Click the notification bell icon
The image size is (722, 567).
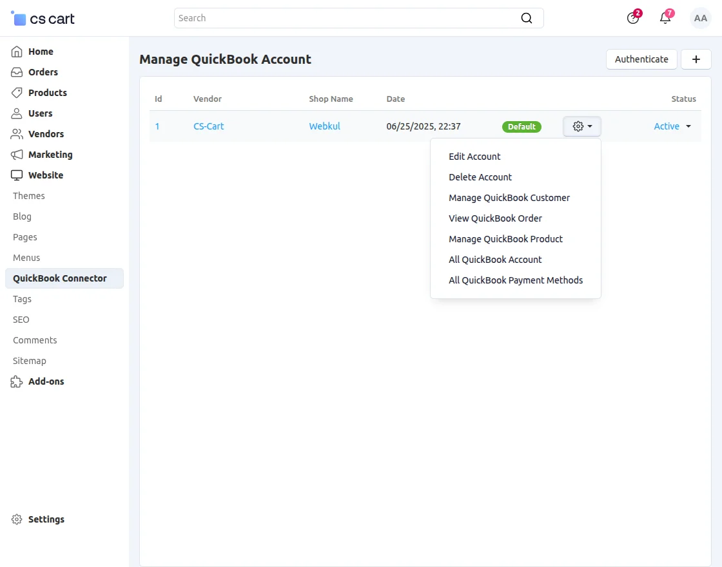(x=665, y=18)
